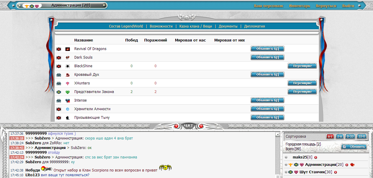
Task: Open clan emblem icon beside Revival Of Dragons
Action: [67, 49]
